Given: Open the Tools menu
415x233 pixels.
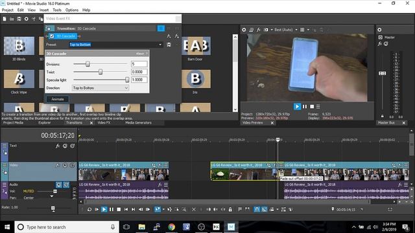Looking at the screenshot, I should [57, 10].
